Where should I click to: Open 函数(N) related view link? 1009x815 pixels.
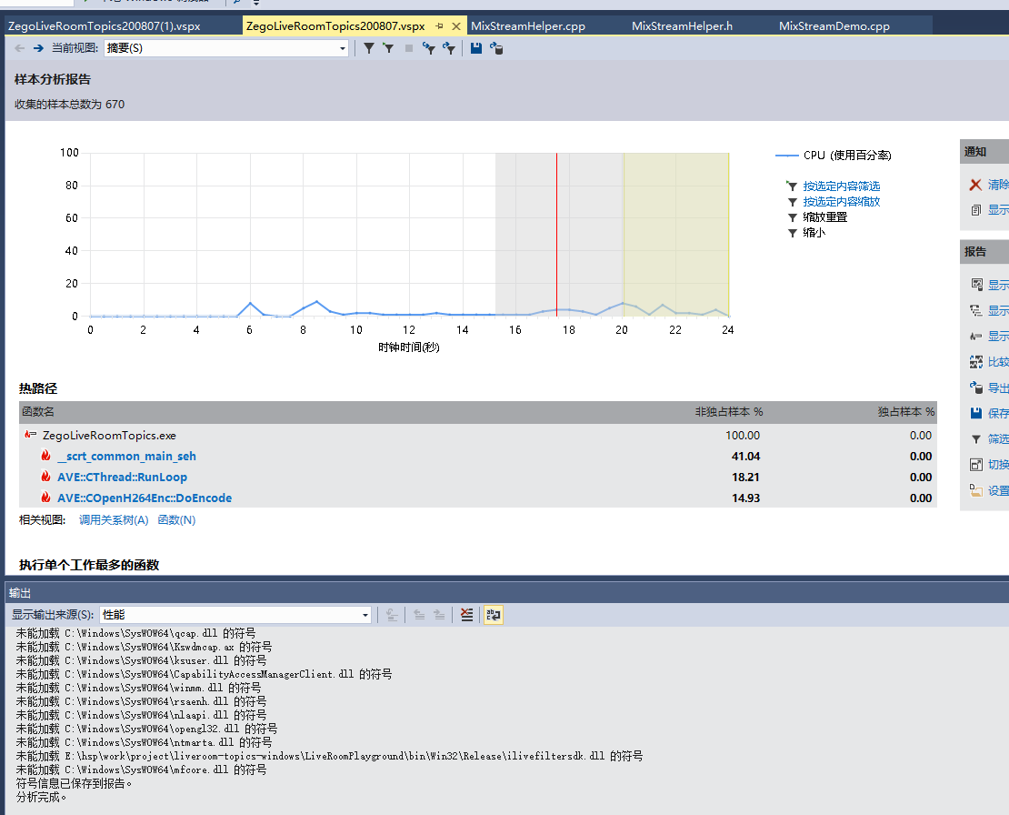pyautogui.click(x=176, y=519)
